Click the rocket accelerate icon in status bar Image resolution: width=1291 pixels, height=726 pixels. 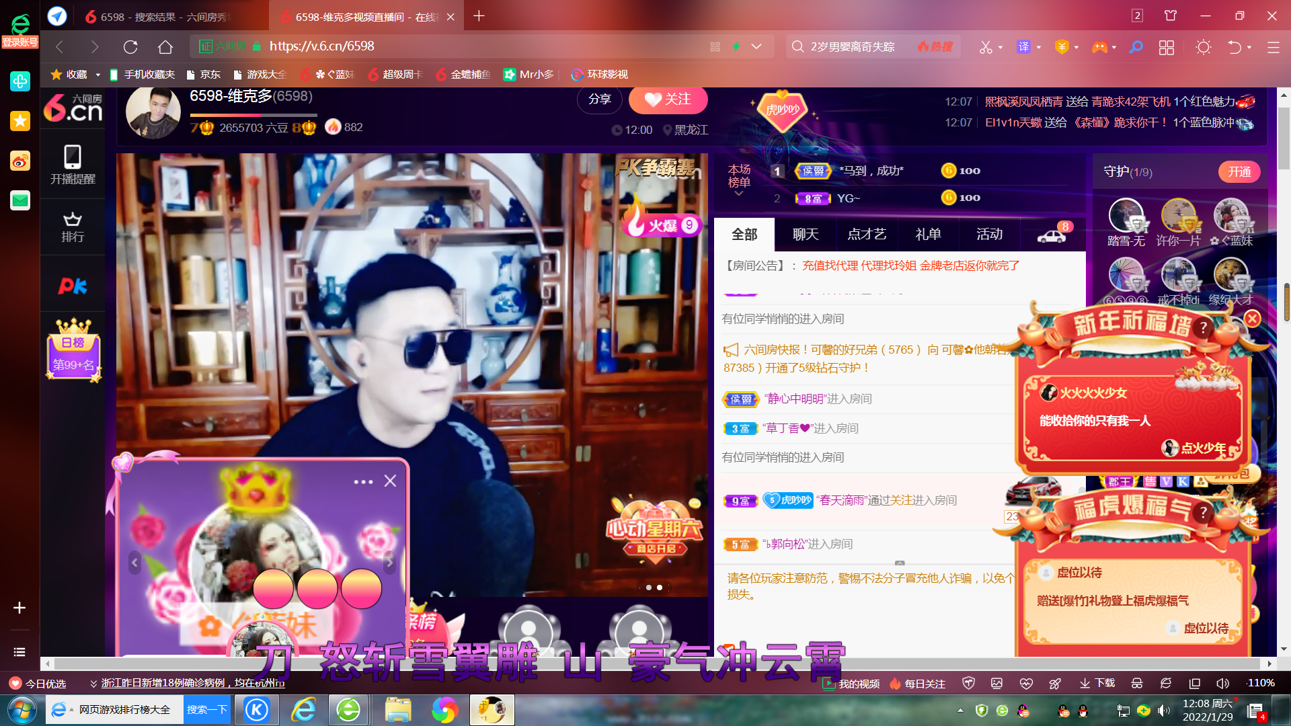1055,683
